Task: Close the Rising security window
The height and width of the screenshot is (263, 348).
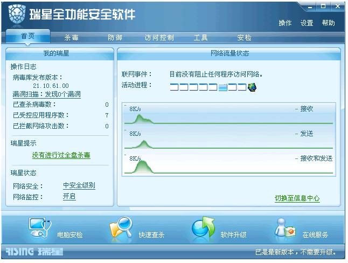Action: [x=338, y=6]
